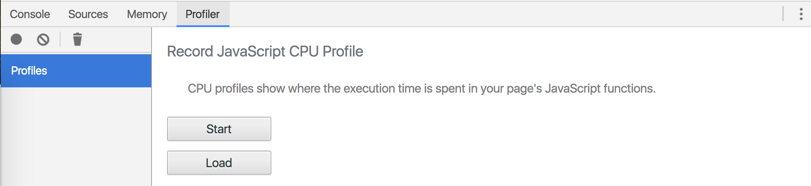Click the clear all profiles icon
This screenshot has width=811, height=186.
tap(43, 39)
